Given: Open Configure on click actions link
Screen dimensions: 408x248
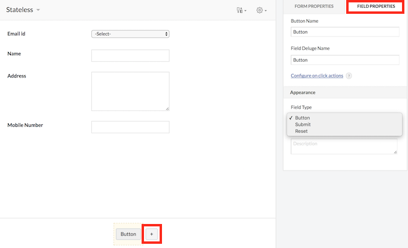Looking at the screenshot, I should tap(317, 76).
